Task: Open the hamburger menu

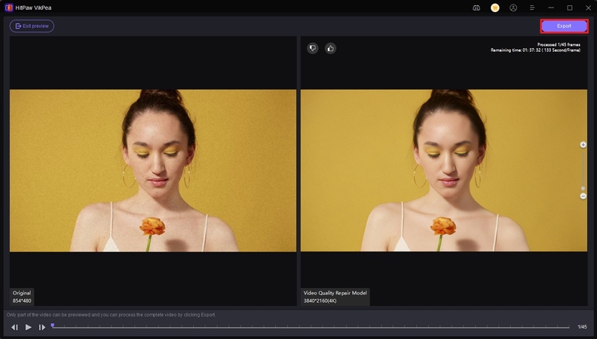Action: tap(532, 8)
